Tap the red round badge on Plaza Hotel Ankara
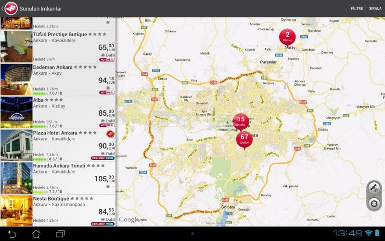The height and width of the screenshot is (241, 385). pyautogui.click(x=111, y=134)
